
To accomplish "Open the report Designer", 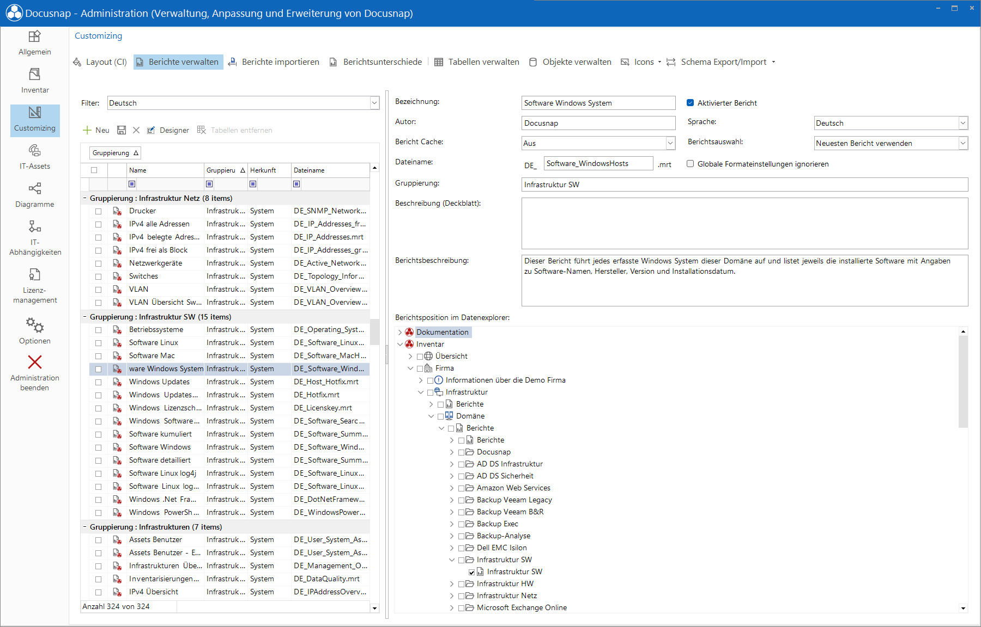I will 168,130.
